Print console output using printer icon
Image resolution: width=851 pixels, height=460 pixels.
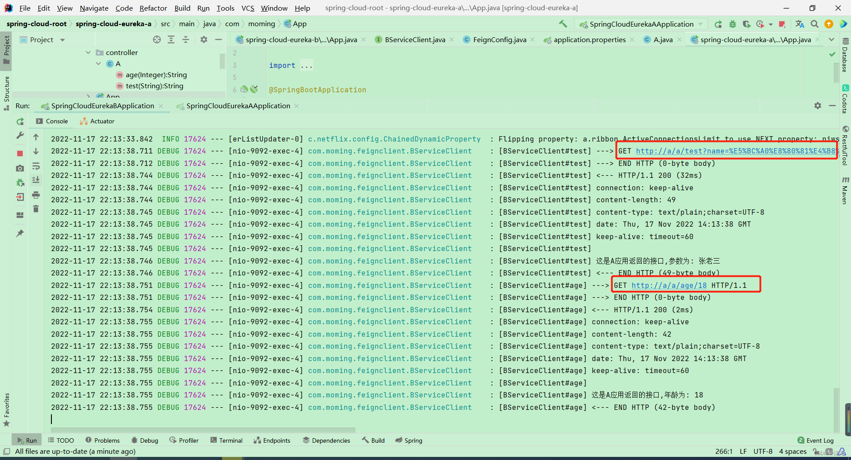(36, 195)
